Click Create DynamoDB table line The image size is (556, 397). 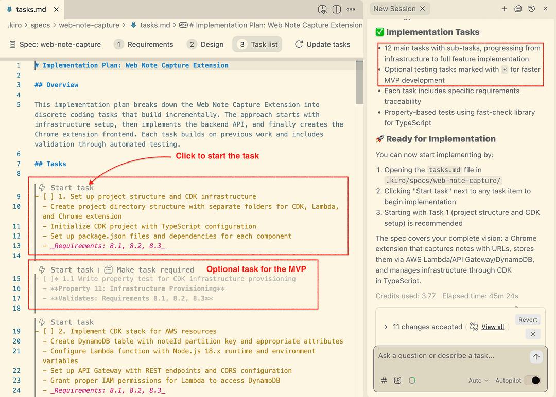point(193,341)
